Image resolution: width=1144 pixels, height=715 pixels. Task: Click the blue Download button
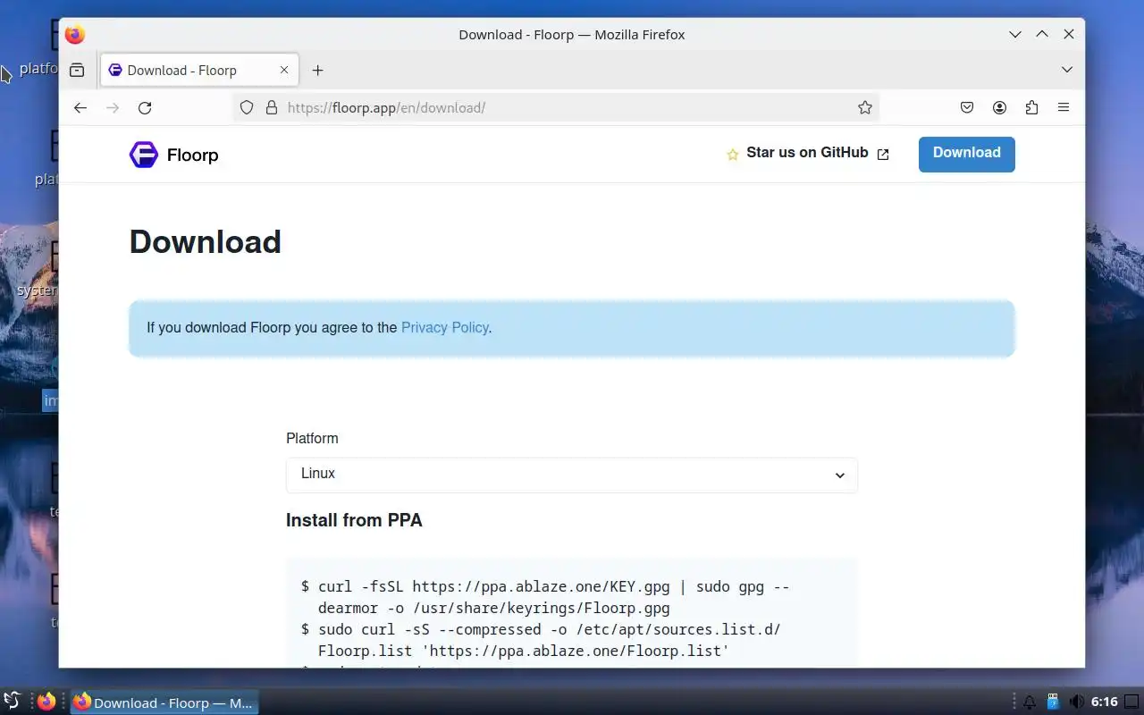pos(966,154)
